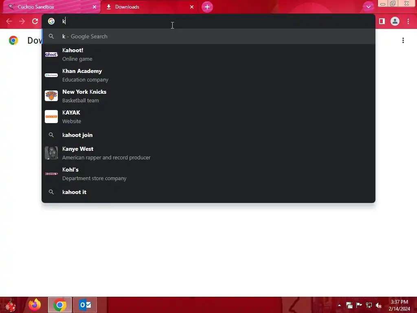The height and width of the screenshot is (313, 417).
Task: Open the tab search dropdown arrow
Action: [368, 7]
